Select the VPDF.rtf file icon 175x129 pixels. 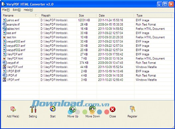4,75
